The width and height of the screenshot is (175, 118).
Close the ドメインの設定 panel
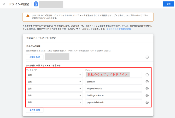click(4, 4)
